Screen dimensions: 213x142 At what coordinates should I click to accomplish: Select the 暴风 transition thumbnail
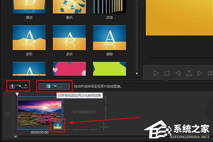(69, 7)
